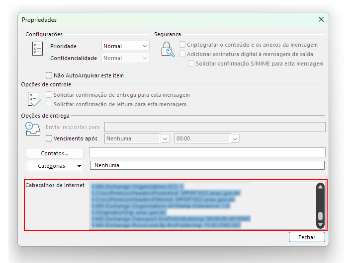Click the tracking options checkmark icon

tap(34, 99)
